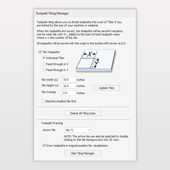Uncheck the Tile Toolpaths checkbox
This screenshot has width=170, height=170.
(x=40, y=52)
